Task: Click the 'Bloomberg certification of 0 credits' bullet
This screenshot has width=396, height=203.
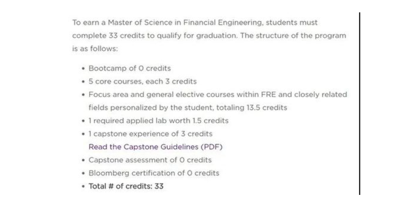Action: pos(154,173)
